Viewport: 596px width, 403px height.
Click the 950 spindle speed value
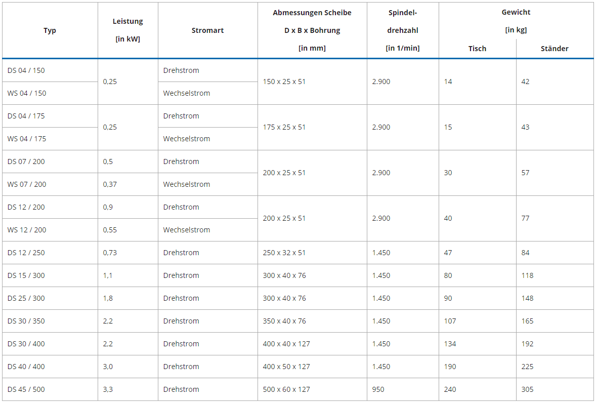[x=378, y=389]
